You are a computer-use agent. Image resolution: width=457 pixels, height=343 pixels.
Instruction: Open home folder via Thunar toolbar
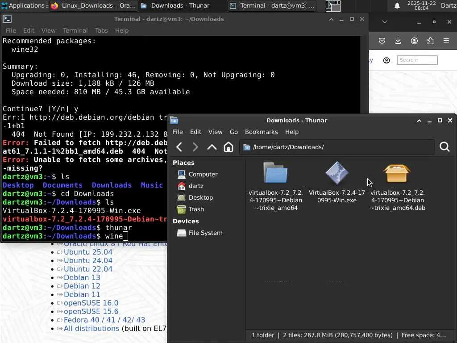click(x=228, y=147)
